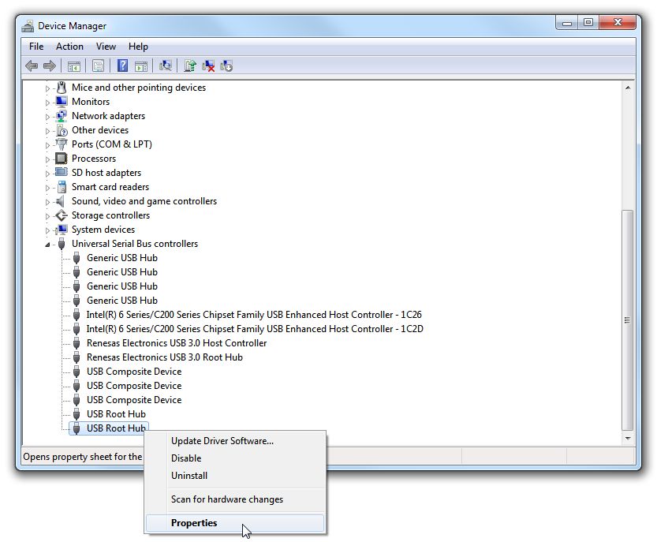Viewport: 657px width, 542px height.
Task: Click the Properties toolbar icon
Action: (x=98, y=65)
